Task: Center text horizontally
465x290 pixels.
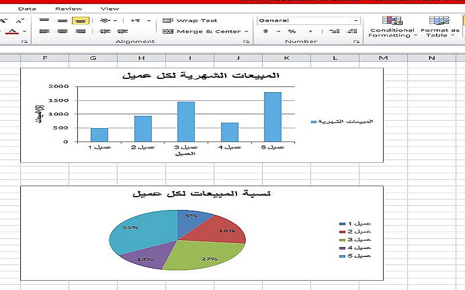Action: click(x=62, y=31)
